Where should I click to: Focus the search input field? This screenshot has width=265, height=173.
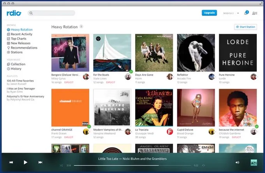tap(51, 13)
